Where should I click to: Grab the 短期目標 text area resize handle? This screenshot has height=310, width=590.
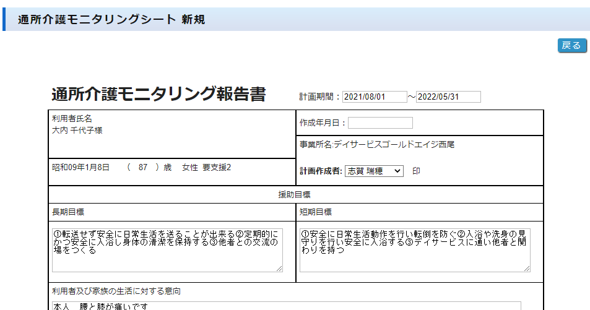click(527, 269)
